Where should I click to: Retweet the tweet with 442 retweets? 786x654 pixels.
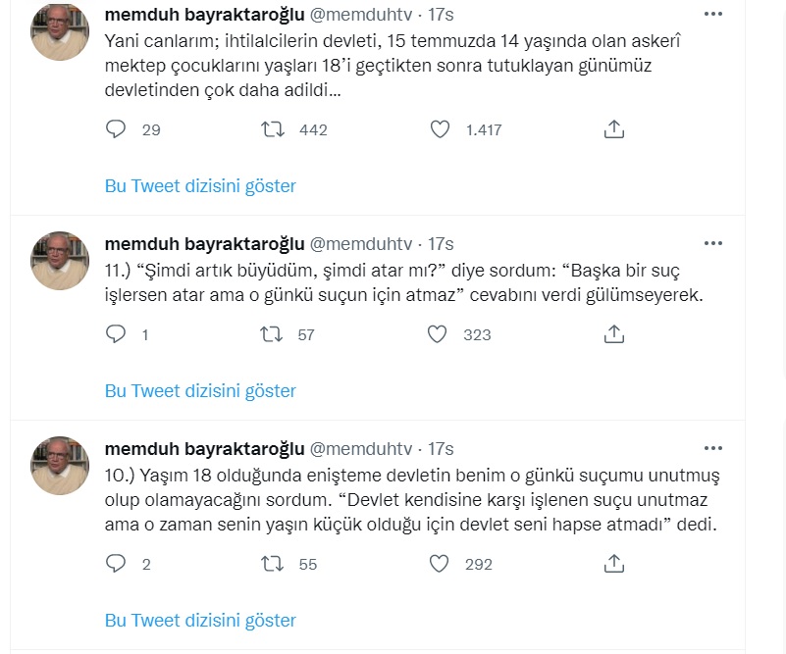[273, 129]
